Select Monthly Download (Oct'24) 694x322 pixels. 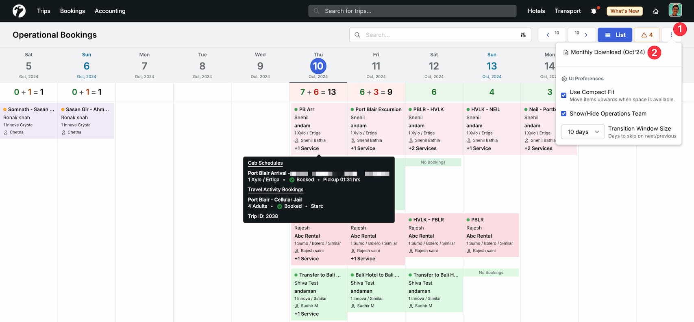pos(607,52)
